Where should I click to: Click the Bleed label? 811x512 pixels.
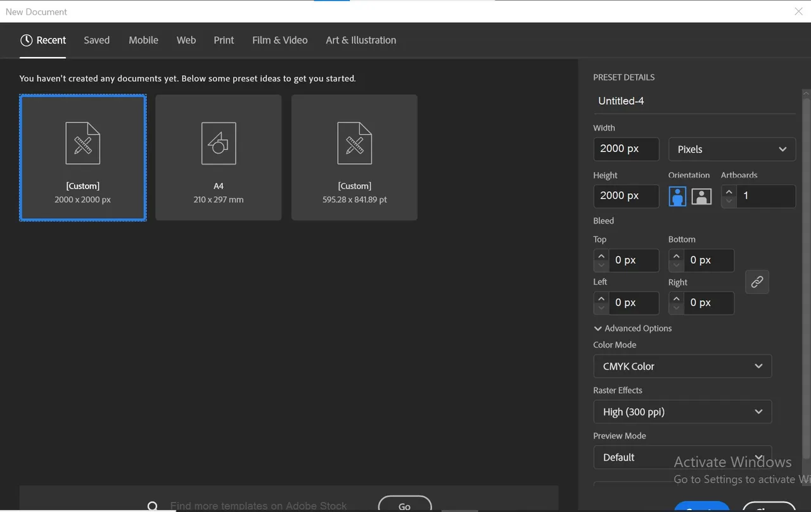[x=603, y=221]
